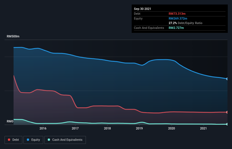
Task: Toggle the Equity series legend button
Action: [33, 140]
